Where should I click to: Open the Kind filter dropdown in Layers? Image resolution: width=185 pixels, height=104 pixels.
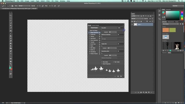tap(136, 16)
